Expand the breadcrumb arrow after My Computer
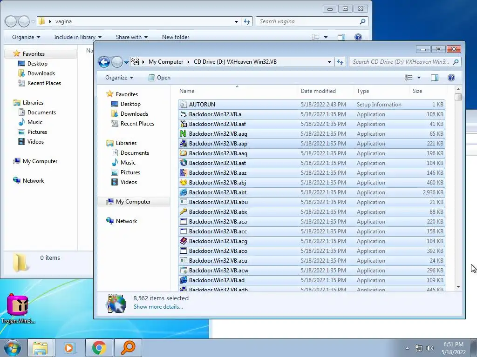This screenshot has width=477, height=357. (188, 62)
